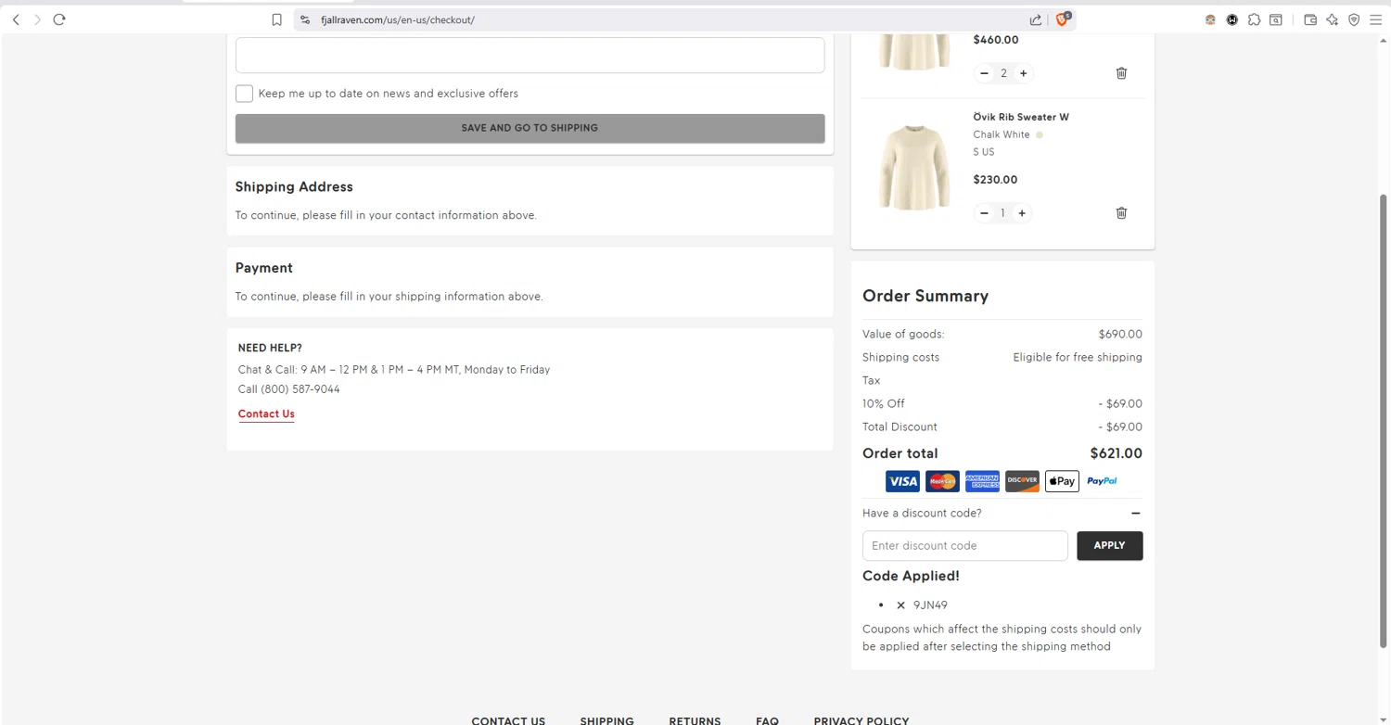Decrease quantity of the $460.00 item
Image resolution: width=1391 pixels, height=725 pixels.
[x=984, y=73]
